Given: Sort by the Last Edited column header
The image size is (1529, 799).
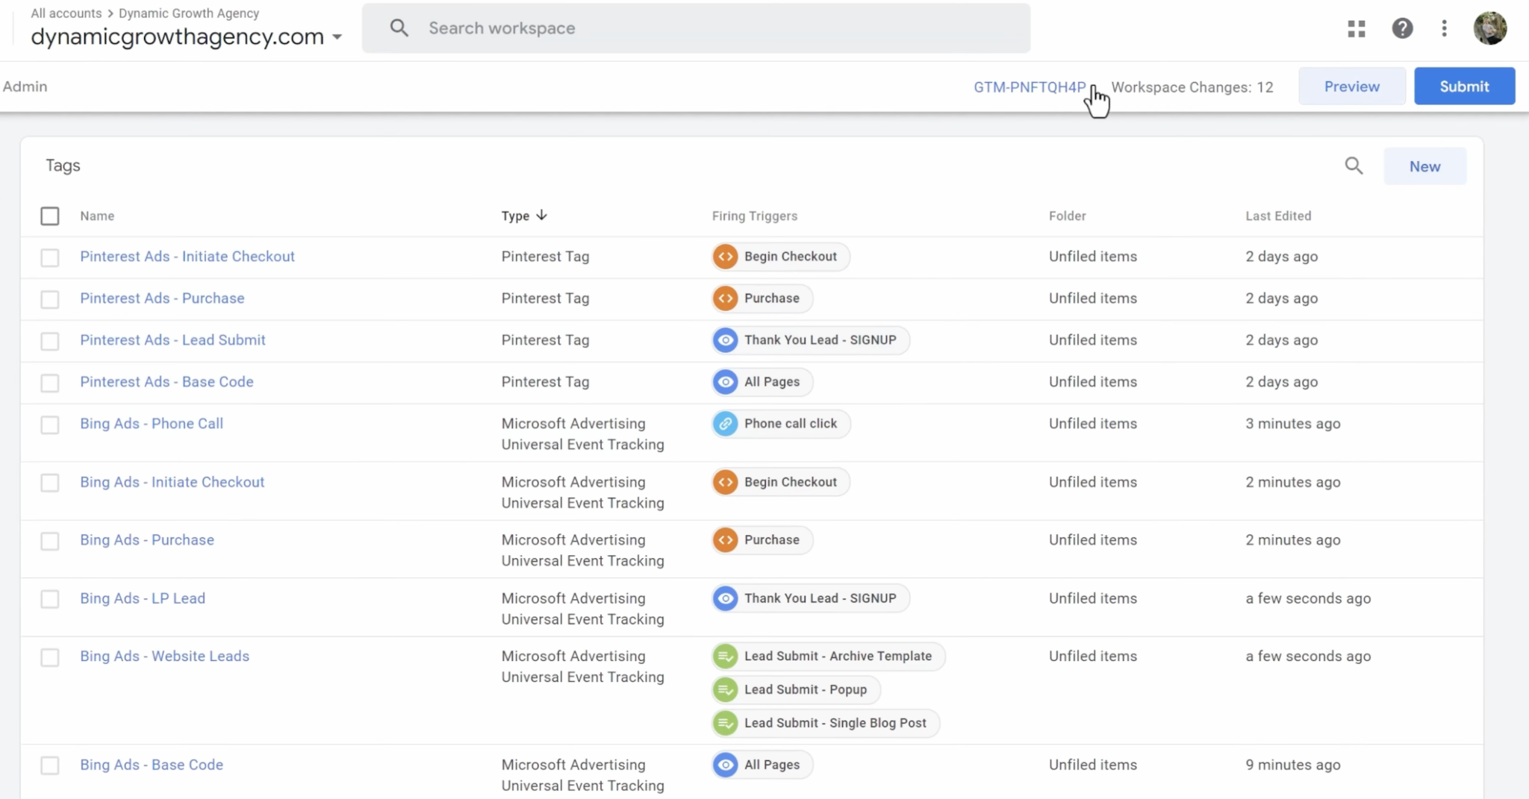Looking at the screenshot, I should [1278, 216].
